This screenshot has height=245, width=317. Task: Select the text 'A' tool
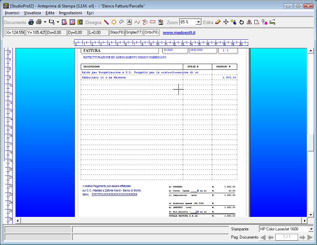pyautogui.click(x=129, y=22)
